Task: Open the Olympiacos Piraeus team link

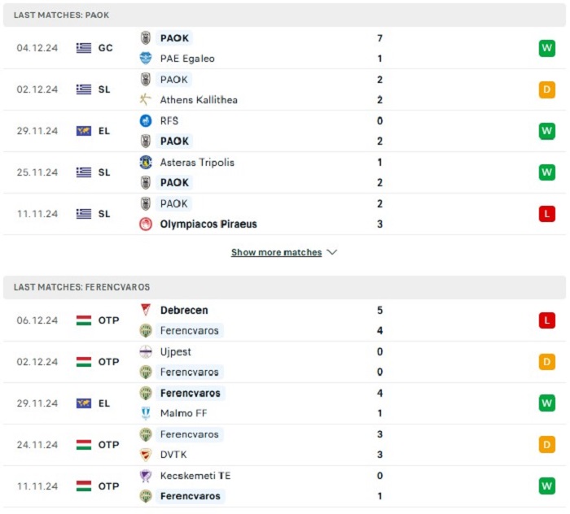Action: (x=208, y=224)
